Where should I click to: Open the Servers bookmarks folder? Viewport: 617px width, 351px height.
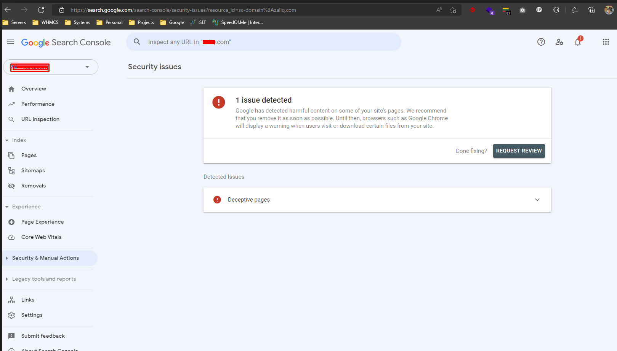tap(14, 22)
